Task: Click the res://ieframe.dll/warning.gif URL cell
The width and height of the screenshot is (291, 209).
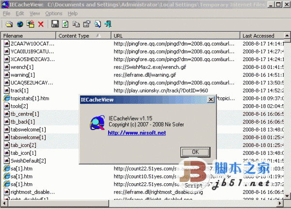Action: [x=145, y=75]
